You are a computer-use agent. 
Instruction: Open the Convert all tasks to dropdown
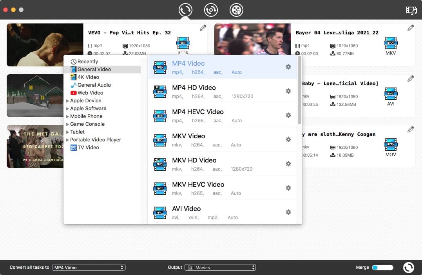click(x=89, y=268)
